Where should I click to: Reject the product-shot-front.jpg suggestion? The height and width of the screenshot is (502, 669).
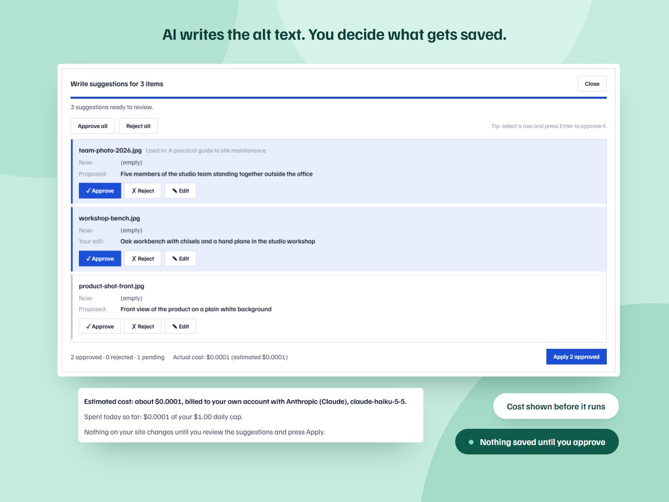(x=143, y=326)
